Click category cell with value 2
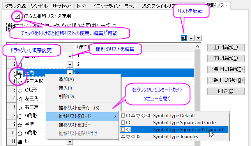Screen dimensions: 251x146 134,64
